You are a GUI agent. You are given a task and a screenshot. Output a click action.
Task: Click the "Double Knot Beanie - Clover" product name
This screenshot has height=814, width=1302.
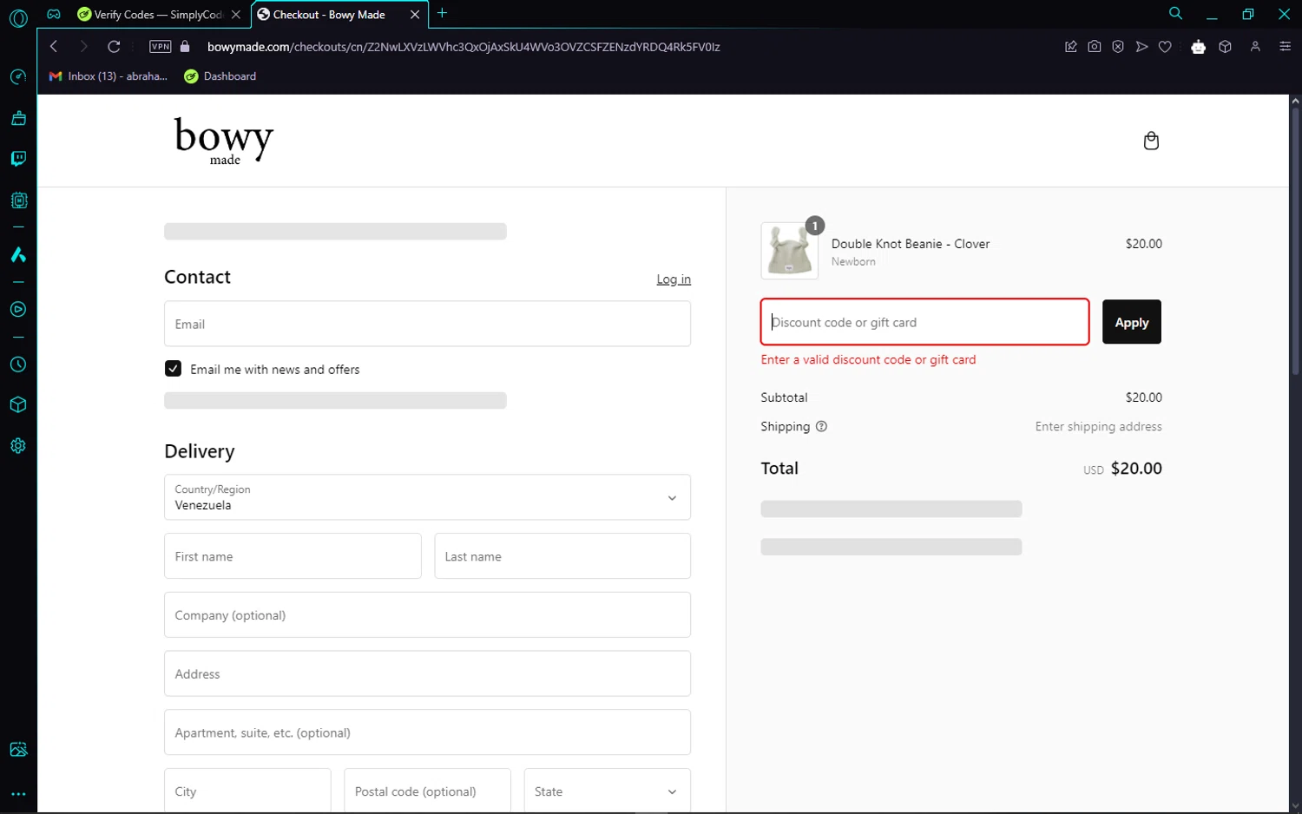[x=911, y=244]
